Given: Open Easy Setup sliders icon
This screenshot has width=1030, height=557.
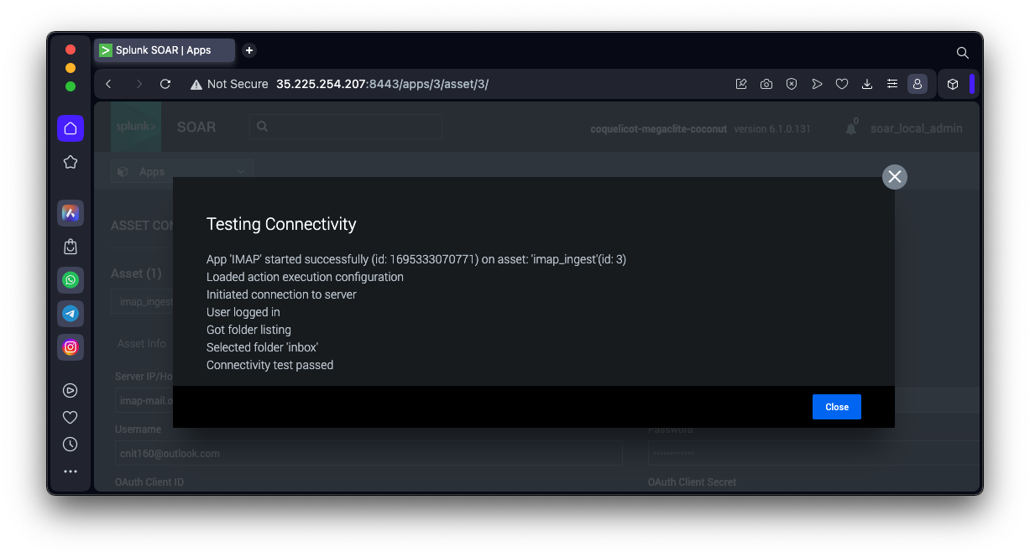Looking at the screenshot, I should 892,84.
